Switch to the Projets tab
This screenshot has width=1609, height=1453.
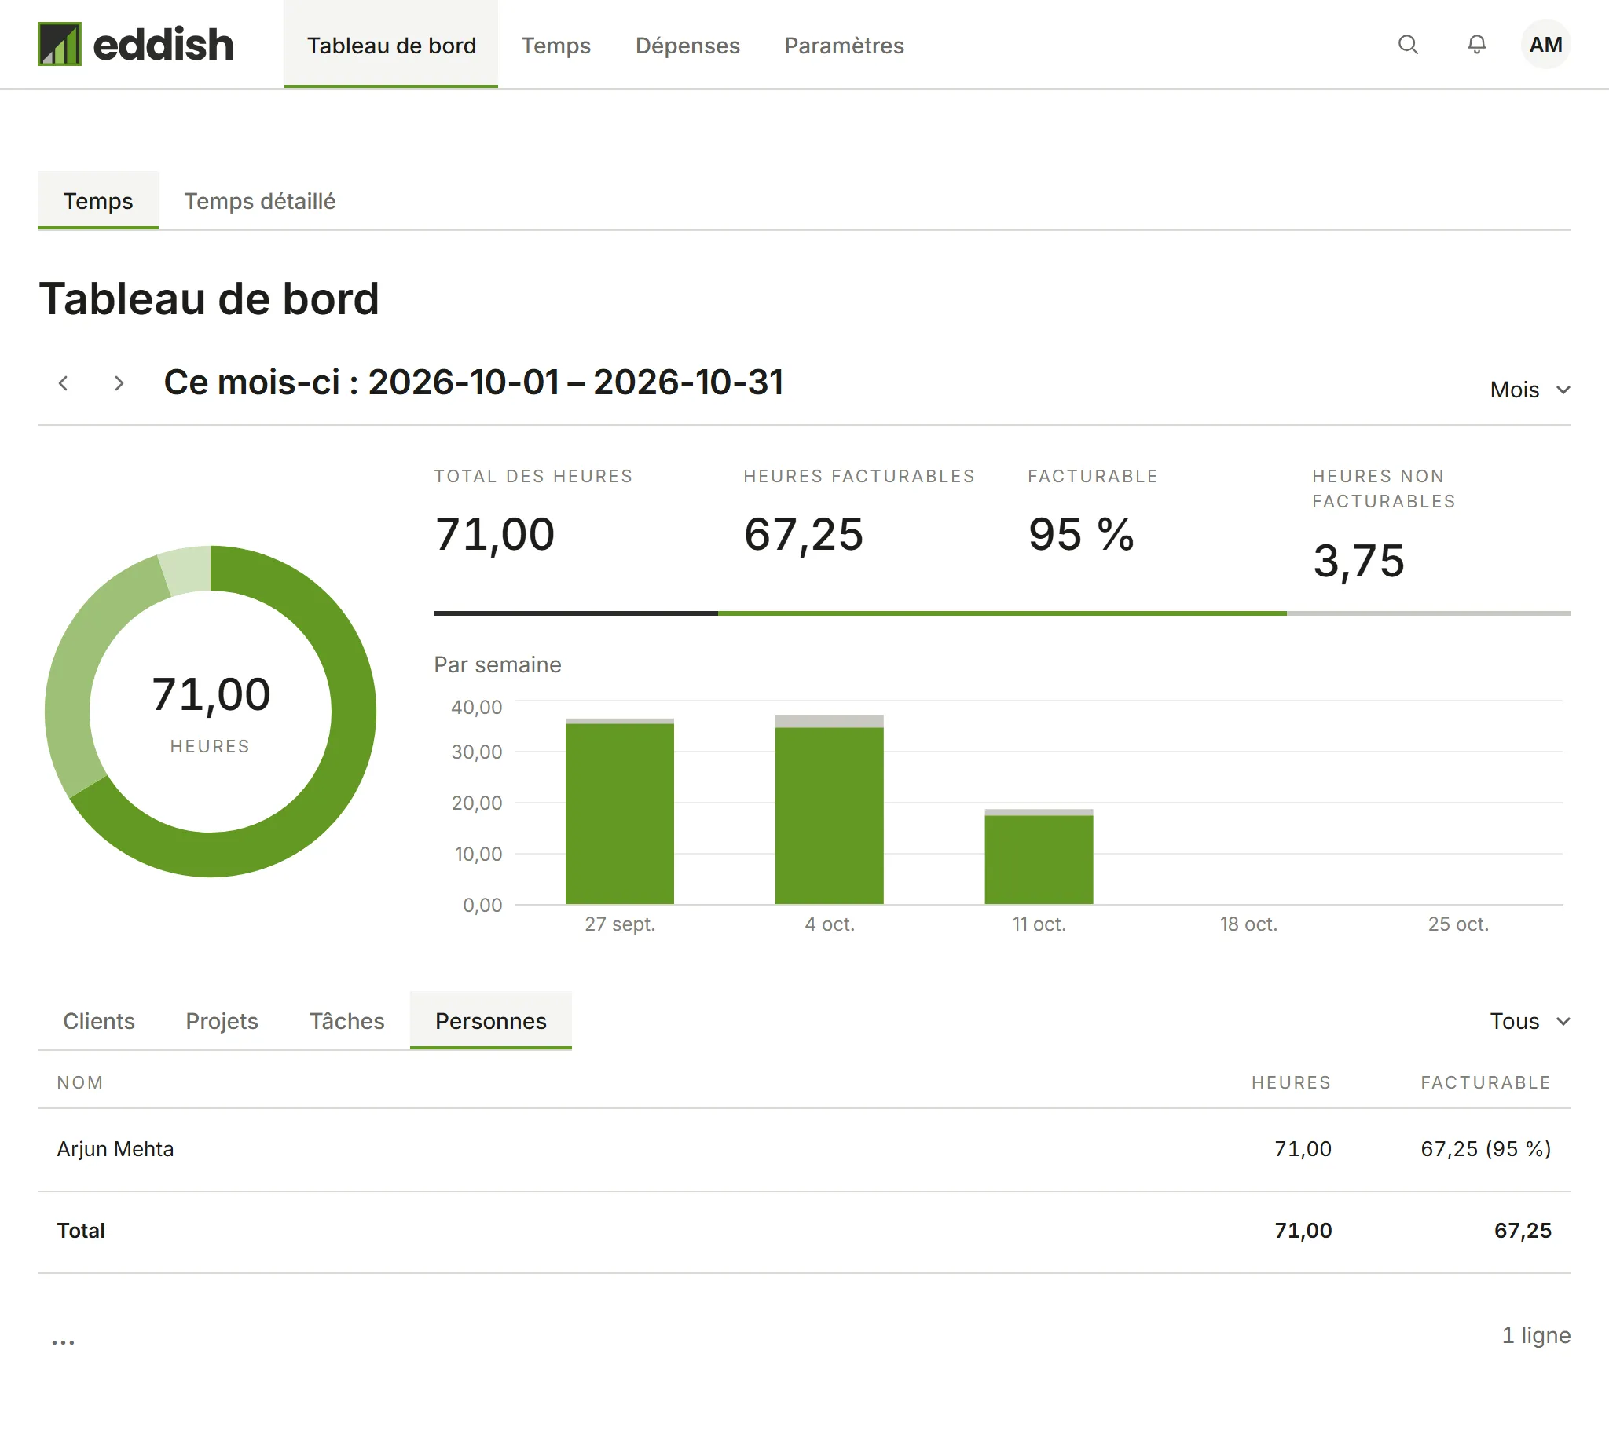pyautogui.click(x=222, y=1020)
